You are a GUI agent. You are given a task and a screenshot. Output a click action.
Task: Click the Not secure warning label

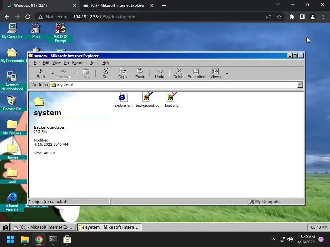(53, 17)
